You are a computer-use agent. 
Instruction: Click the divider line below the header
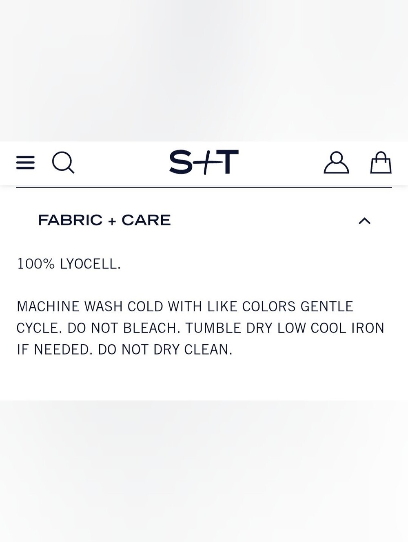(204, 187)
